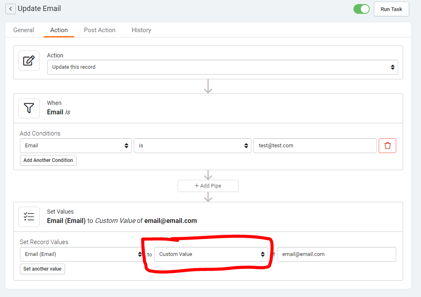Switch to the General tab
The width and height of the screenshot is (421, 297).
pos(23,30)
